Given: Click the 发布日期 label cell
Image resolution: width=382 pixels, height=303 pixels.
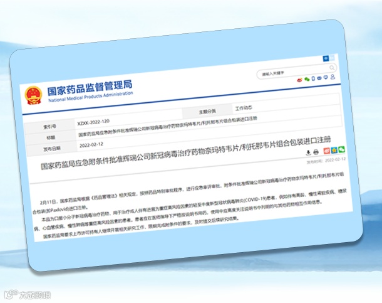Looking at the screenshot, I should coord(52,149).
